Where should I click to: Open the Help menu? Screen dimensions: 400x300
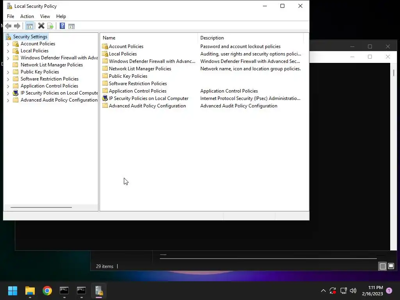(x=61, y=16)
